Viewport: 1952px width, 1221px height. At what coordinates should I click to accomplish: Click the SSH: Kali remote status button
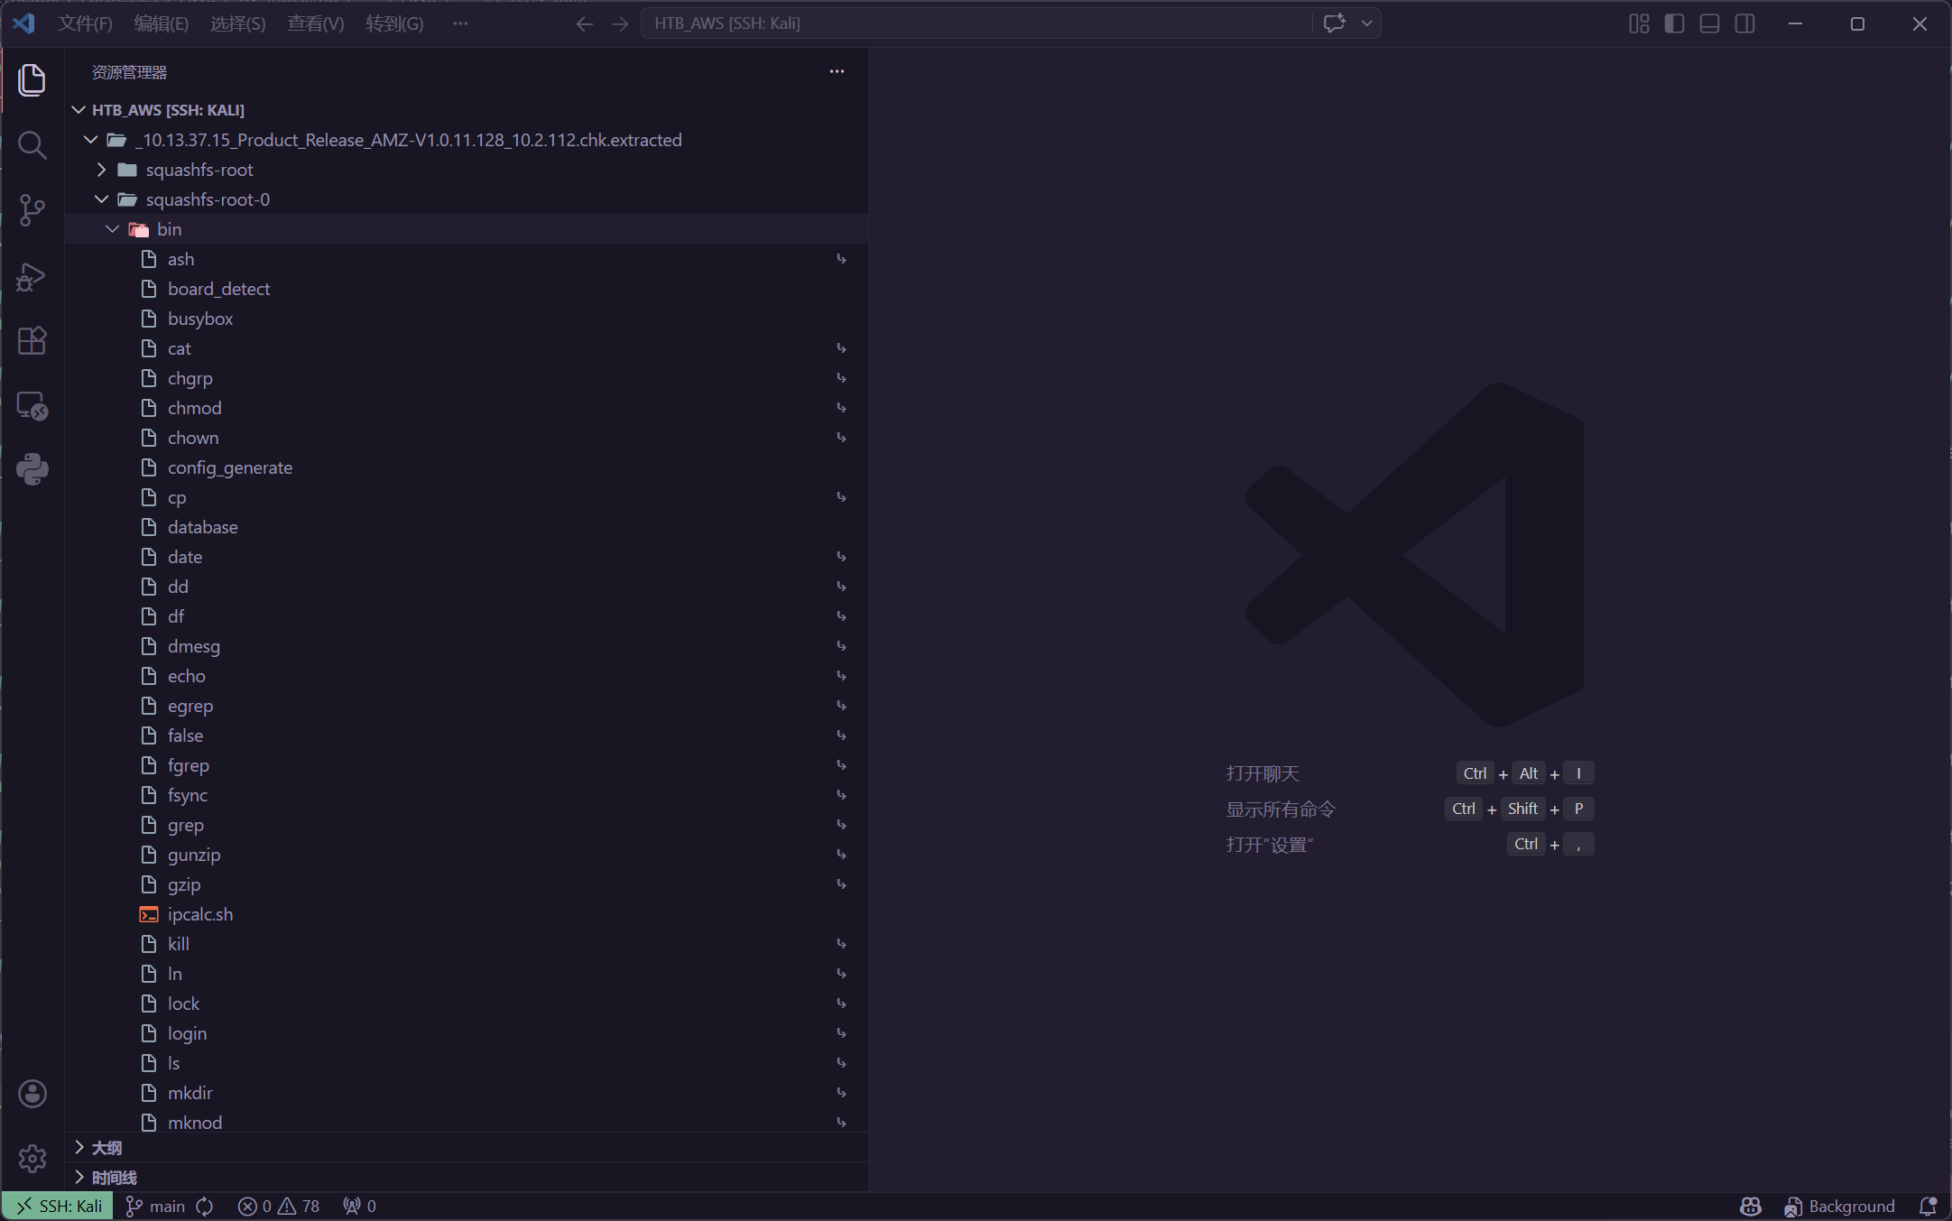pos(59,1207)
